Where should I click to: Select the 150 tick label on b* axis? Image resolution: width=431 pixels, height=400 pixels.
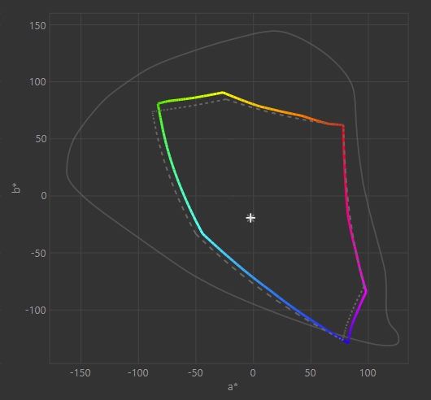coord(37,26)
